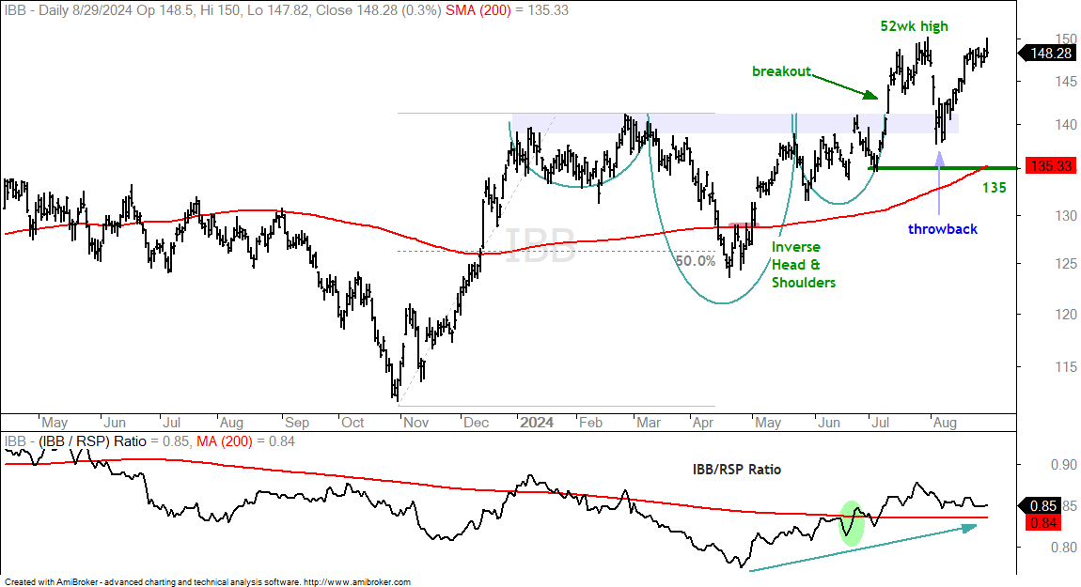Click the Nov marker on time axis
The width and height of the screenshot is (1081, 587).
(x=415, y=423)
